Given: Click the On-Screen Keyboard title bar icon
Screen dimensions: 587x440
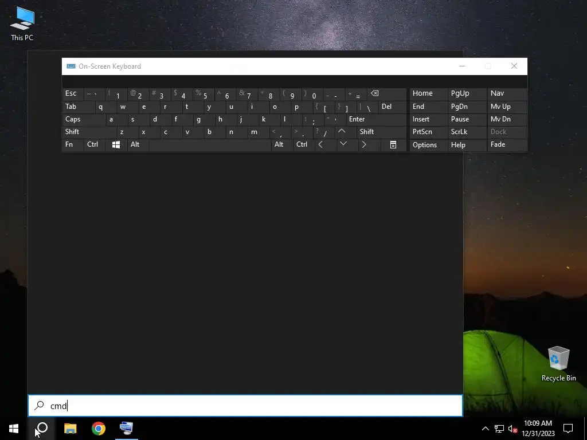Looking at the screenshot, I should point(71,66).
